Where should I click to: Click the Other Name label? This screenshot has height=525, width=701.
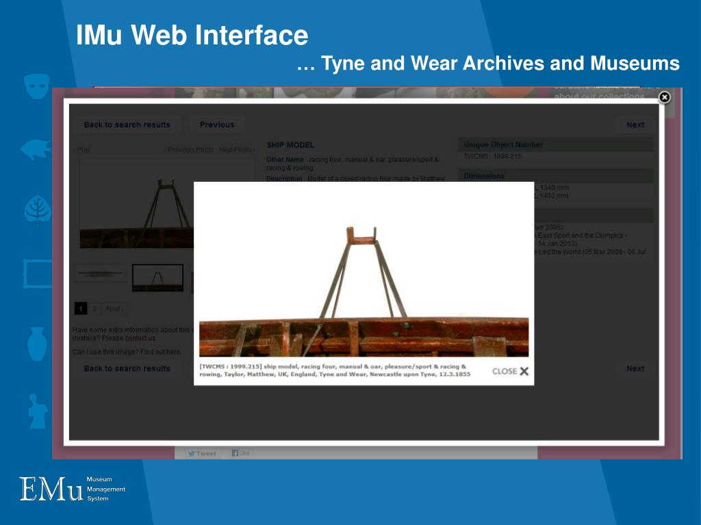(285, 159)
